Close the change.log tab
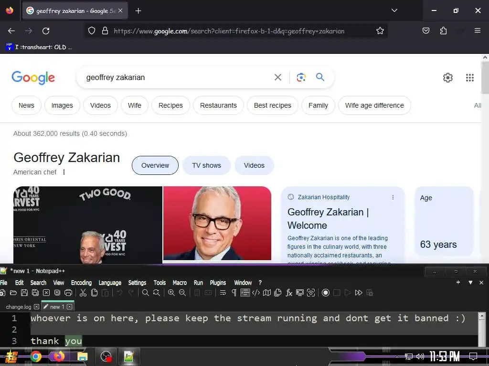Screen dimensions: 489x366 pyautogui.click(x=36, y=307)
